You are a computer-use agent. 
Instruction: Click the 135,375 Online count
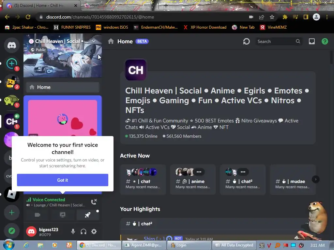pos(143,136)
